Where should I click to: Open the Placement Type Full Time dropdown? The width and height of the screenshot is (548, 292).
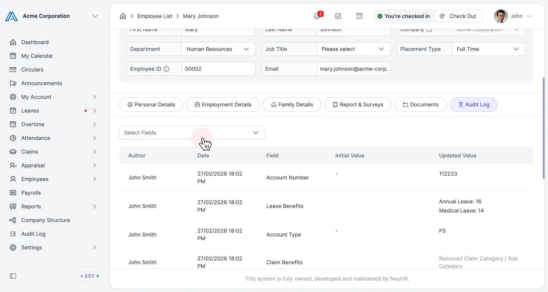(x=489, y=49)
